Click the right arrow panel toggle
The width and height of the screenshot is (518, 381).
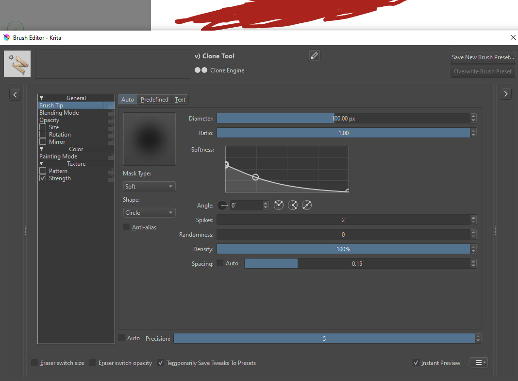[506, 94]
